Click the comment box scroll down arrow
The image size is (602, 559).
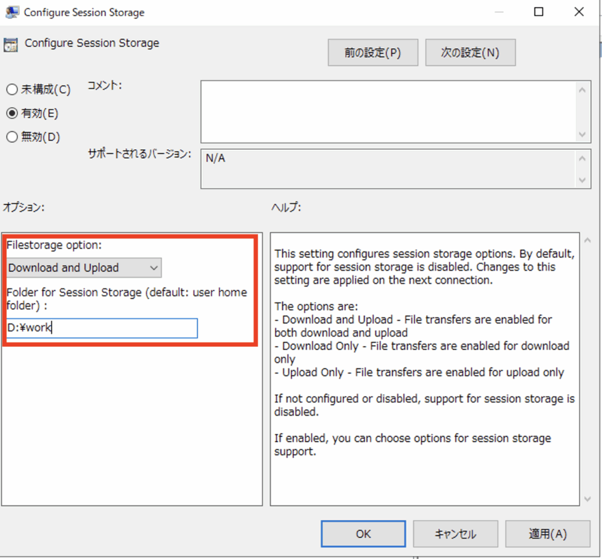[582, 134]
